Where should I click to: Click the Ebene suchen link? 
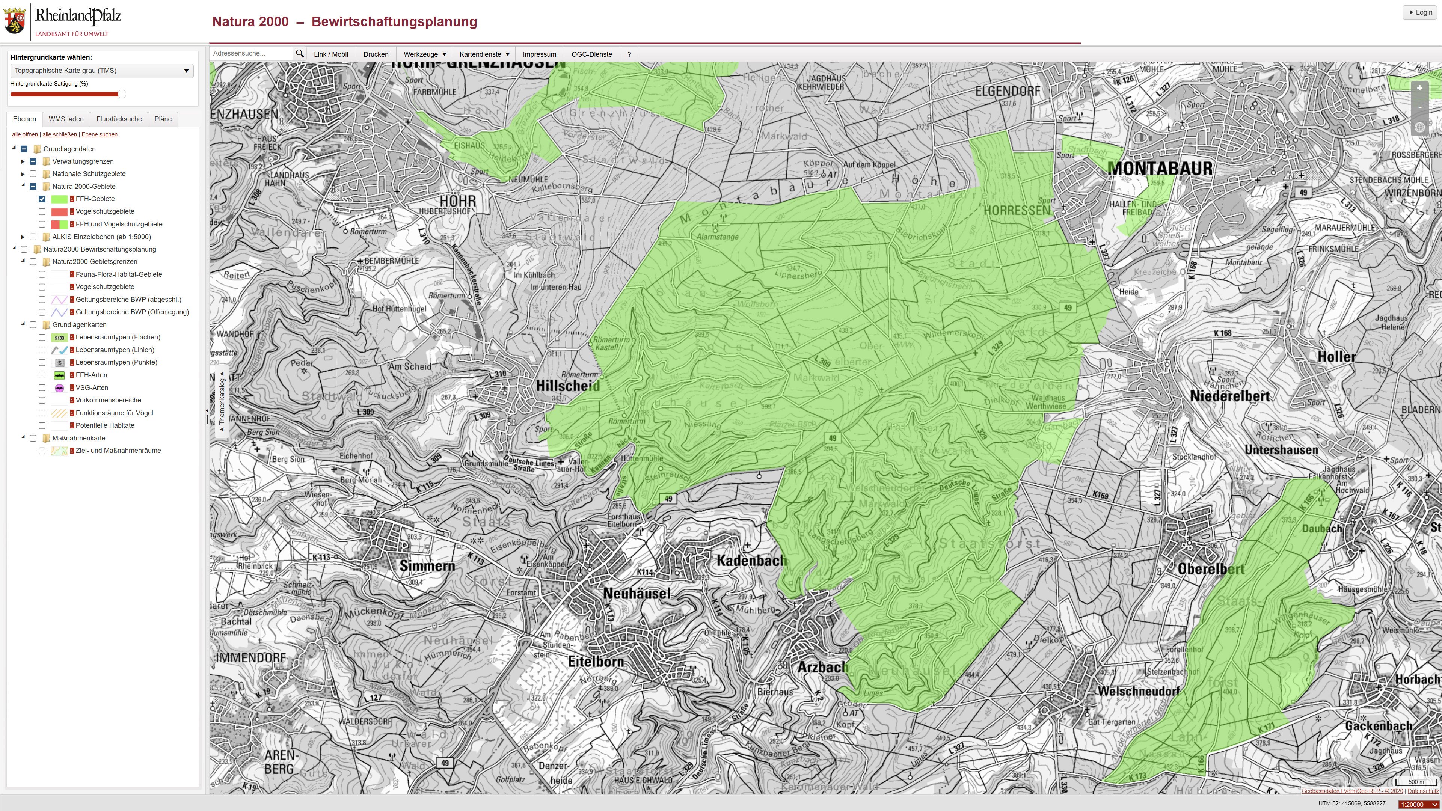(x=100, y=134)
